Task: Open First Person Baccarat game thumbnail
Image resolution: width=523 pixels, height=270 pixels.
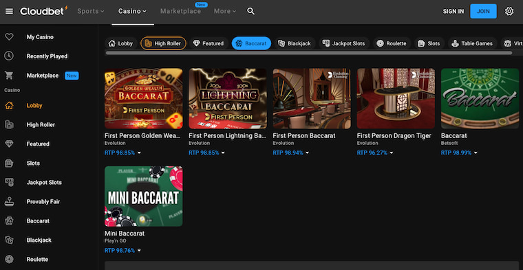Action: (x=312, y=98)
